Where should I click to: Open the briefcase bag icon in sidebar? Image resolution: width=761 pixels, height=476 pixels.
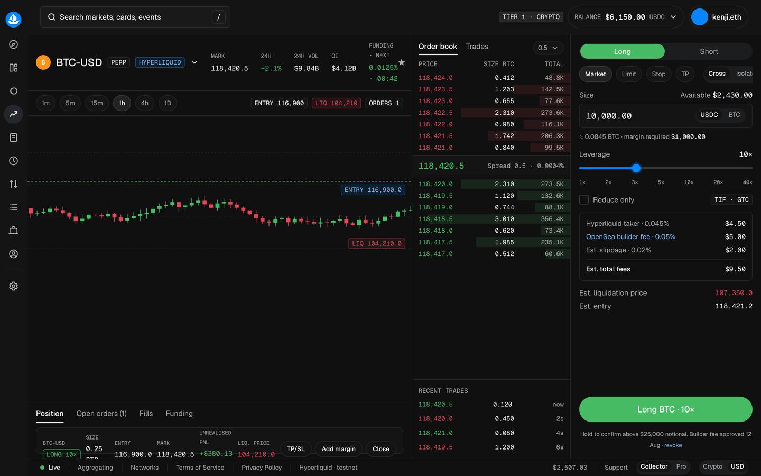tap(14, 231)
